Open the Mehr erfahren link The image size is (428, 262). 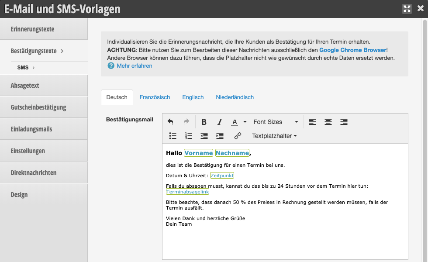[x=135, y=65]
